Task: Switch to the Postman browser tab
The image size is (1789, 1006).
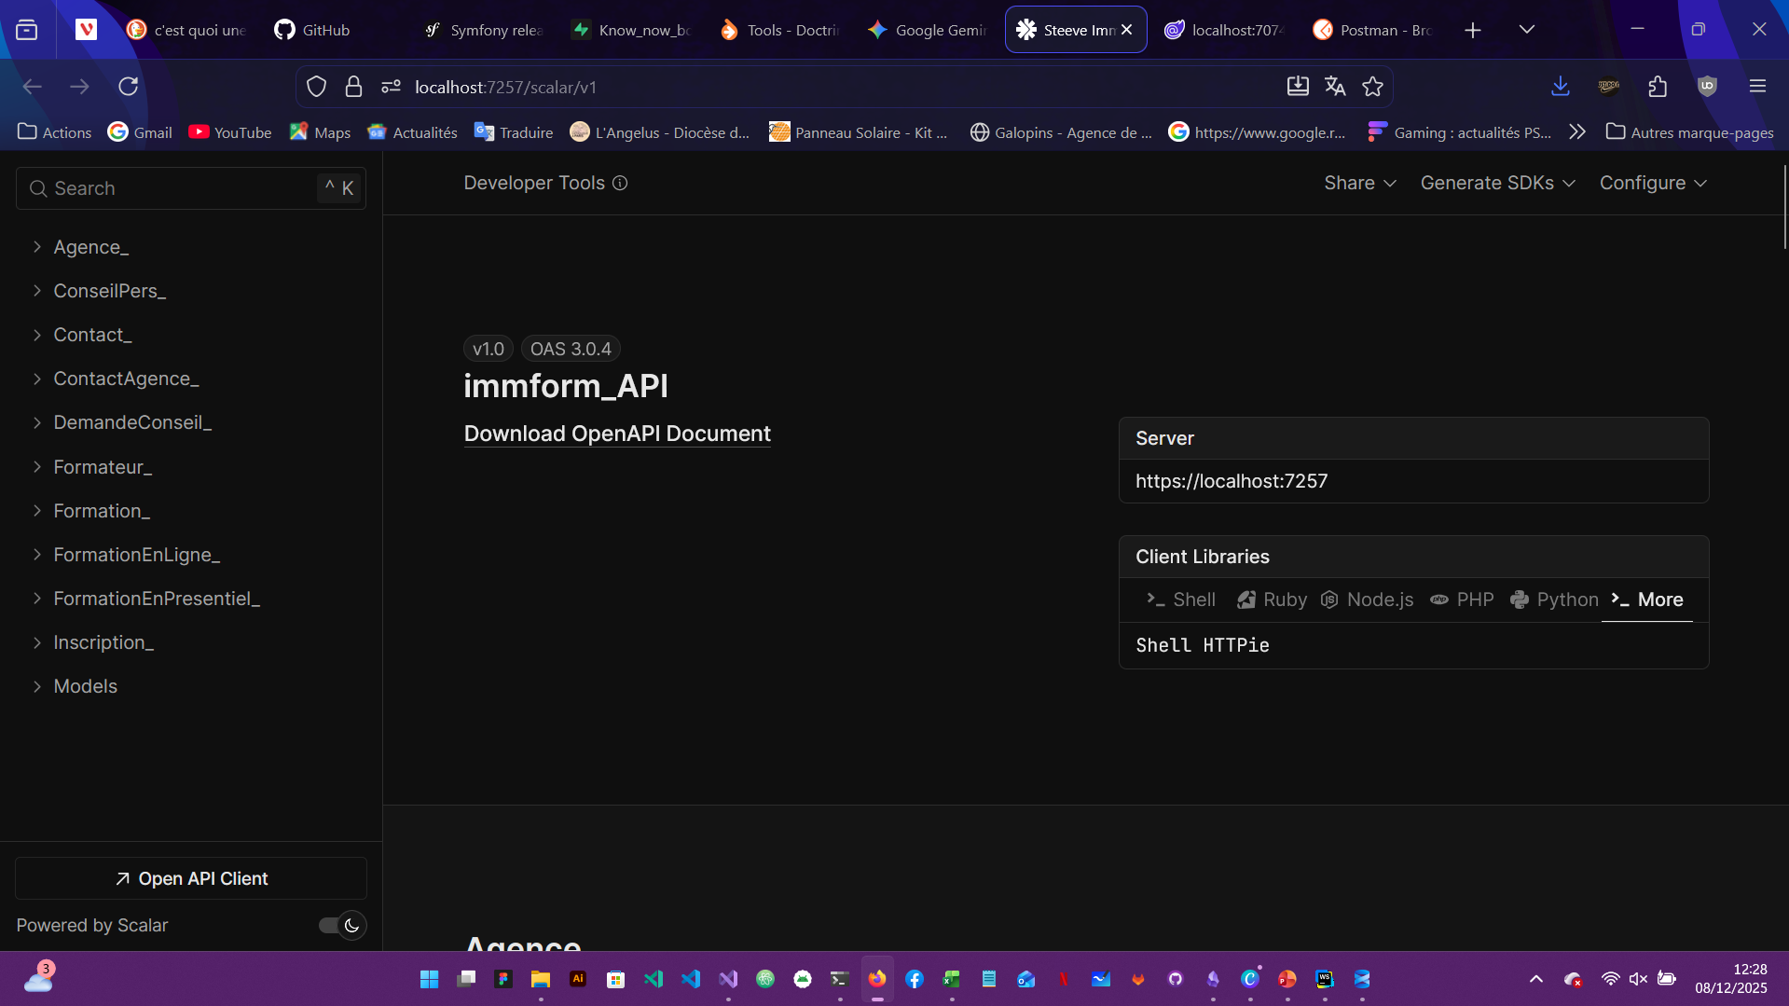Action: (x=1371, y=30)
